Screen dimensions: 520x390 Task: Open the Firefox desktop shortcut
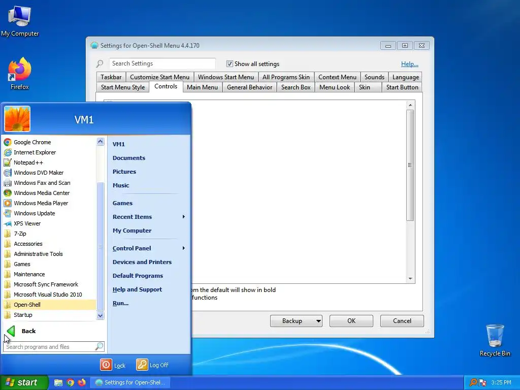[x=20, y=74]
